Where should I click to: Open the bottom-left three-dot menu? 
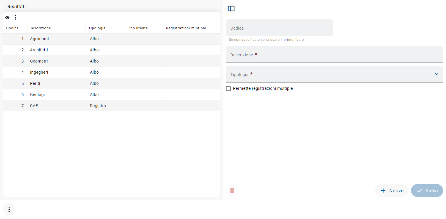[x=9, y=210]
